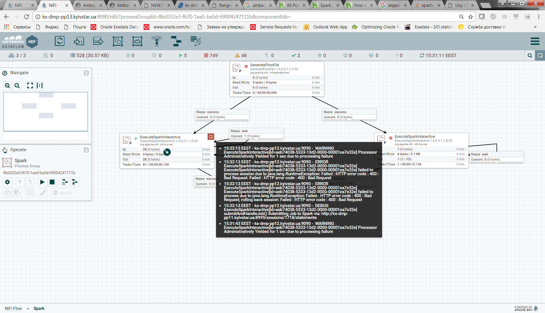This screenshot has width=545, height=313.
Task: Switch to the Zeppelin browser tab
Action: pos(393,5)
